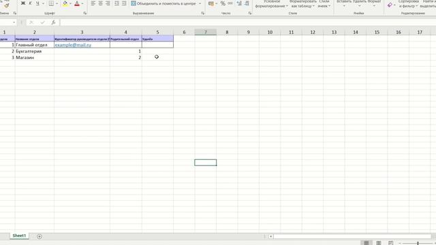436x245 pixels.
Task: Select column header 10
Action: pyautogui.click(x=270, y=32)
